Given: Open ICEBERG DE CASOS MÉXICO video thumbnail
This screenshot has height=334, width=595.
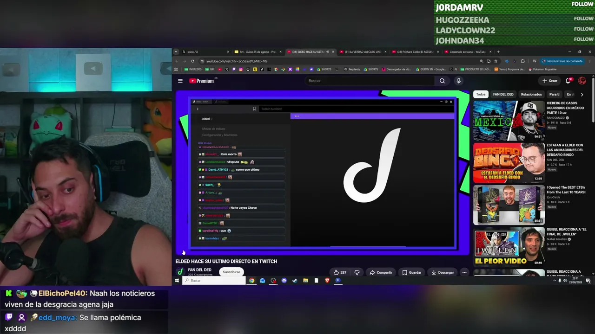Looking at the screenshot, I should coord(509,121).
